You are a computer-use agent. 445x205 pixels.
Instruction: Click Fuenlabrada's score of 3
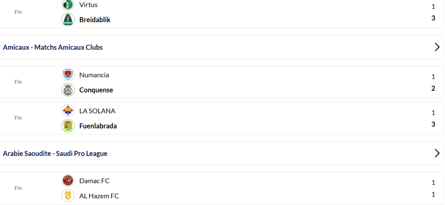[433, 124]
